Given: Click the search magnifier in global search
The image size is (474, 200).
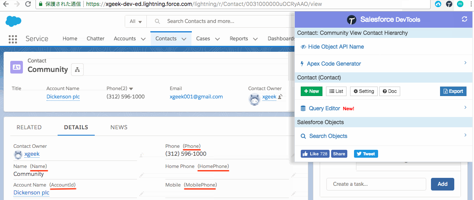Looking at the screenshot, I should (x=157, y=21).
